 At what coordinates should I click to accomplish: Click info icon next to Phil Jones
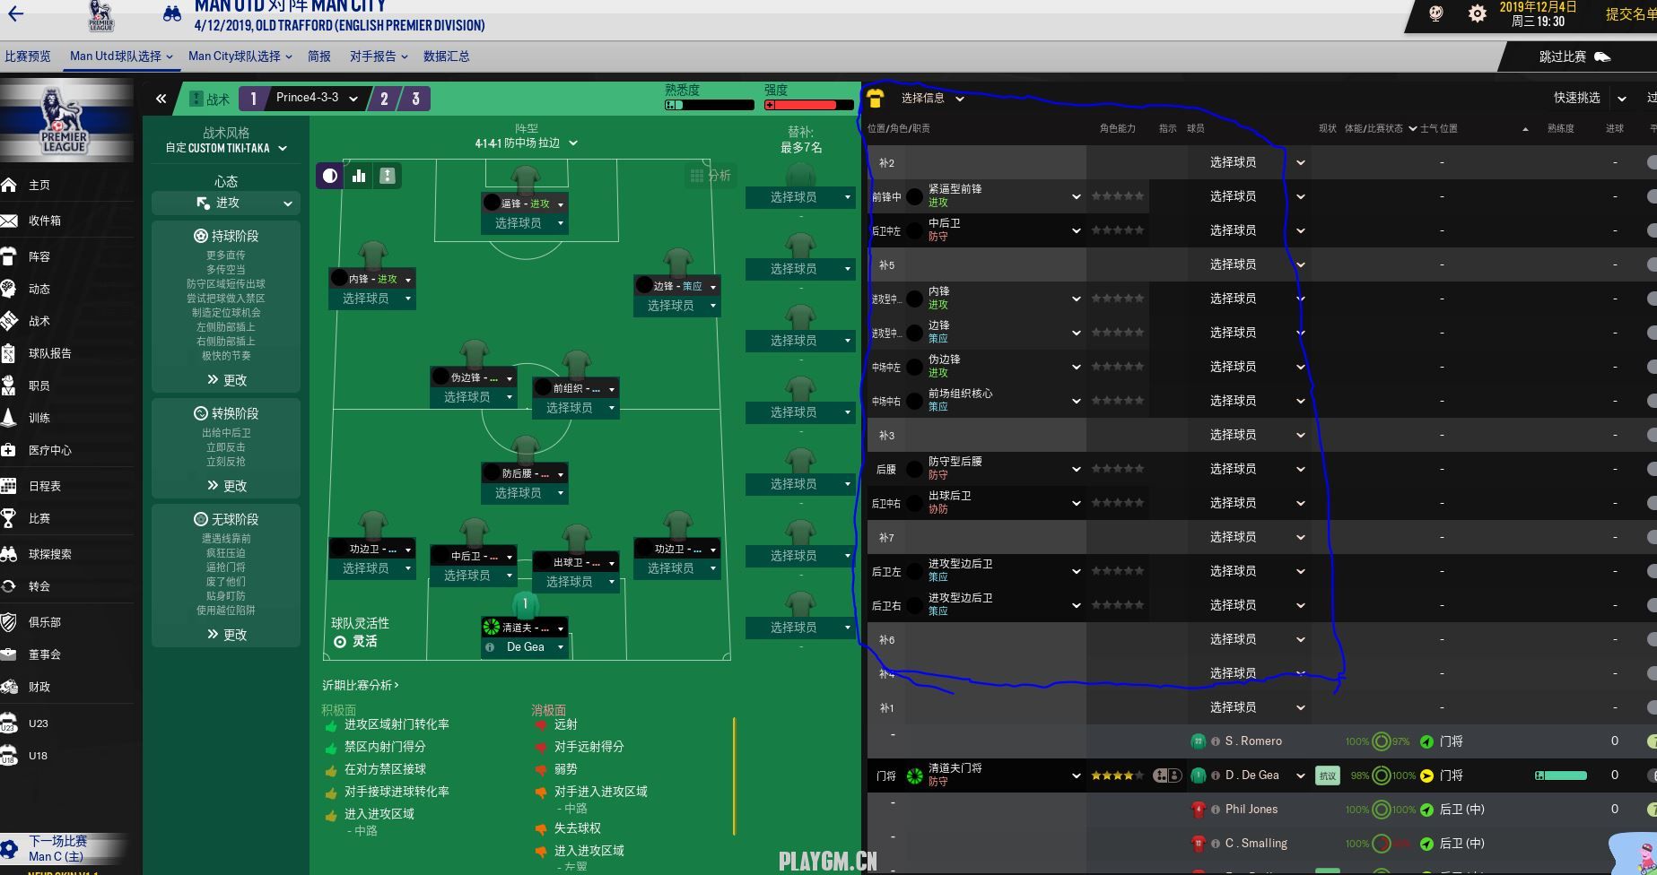pyautogui.click(x=1216, y=810)
